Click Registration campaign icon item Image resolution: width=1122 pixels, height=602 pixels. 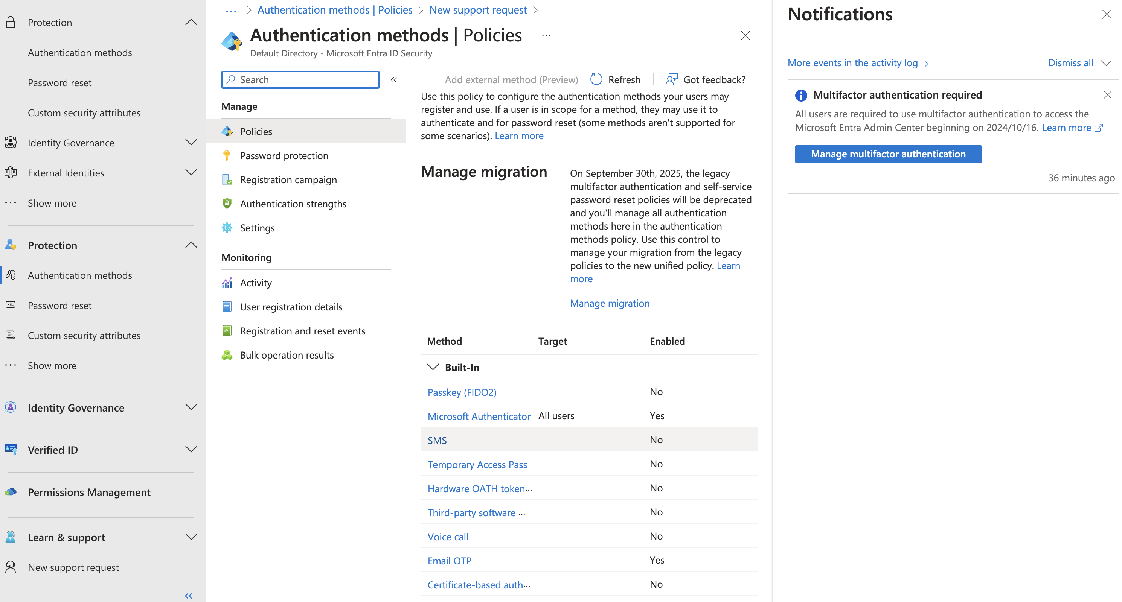pyautogui.click(x=288, y=180)
